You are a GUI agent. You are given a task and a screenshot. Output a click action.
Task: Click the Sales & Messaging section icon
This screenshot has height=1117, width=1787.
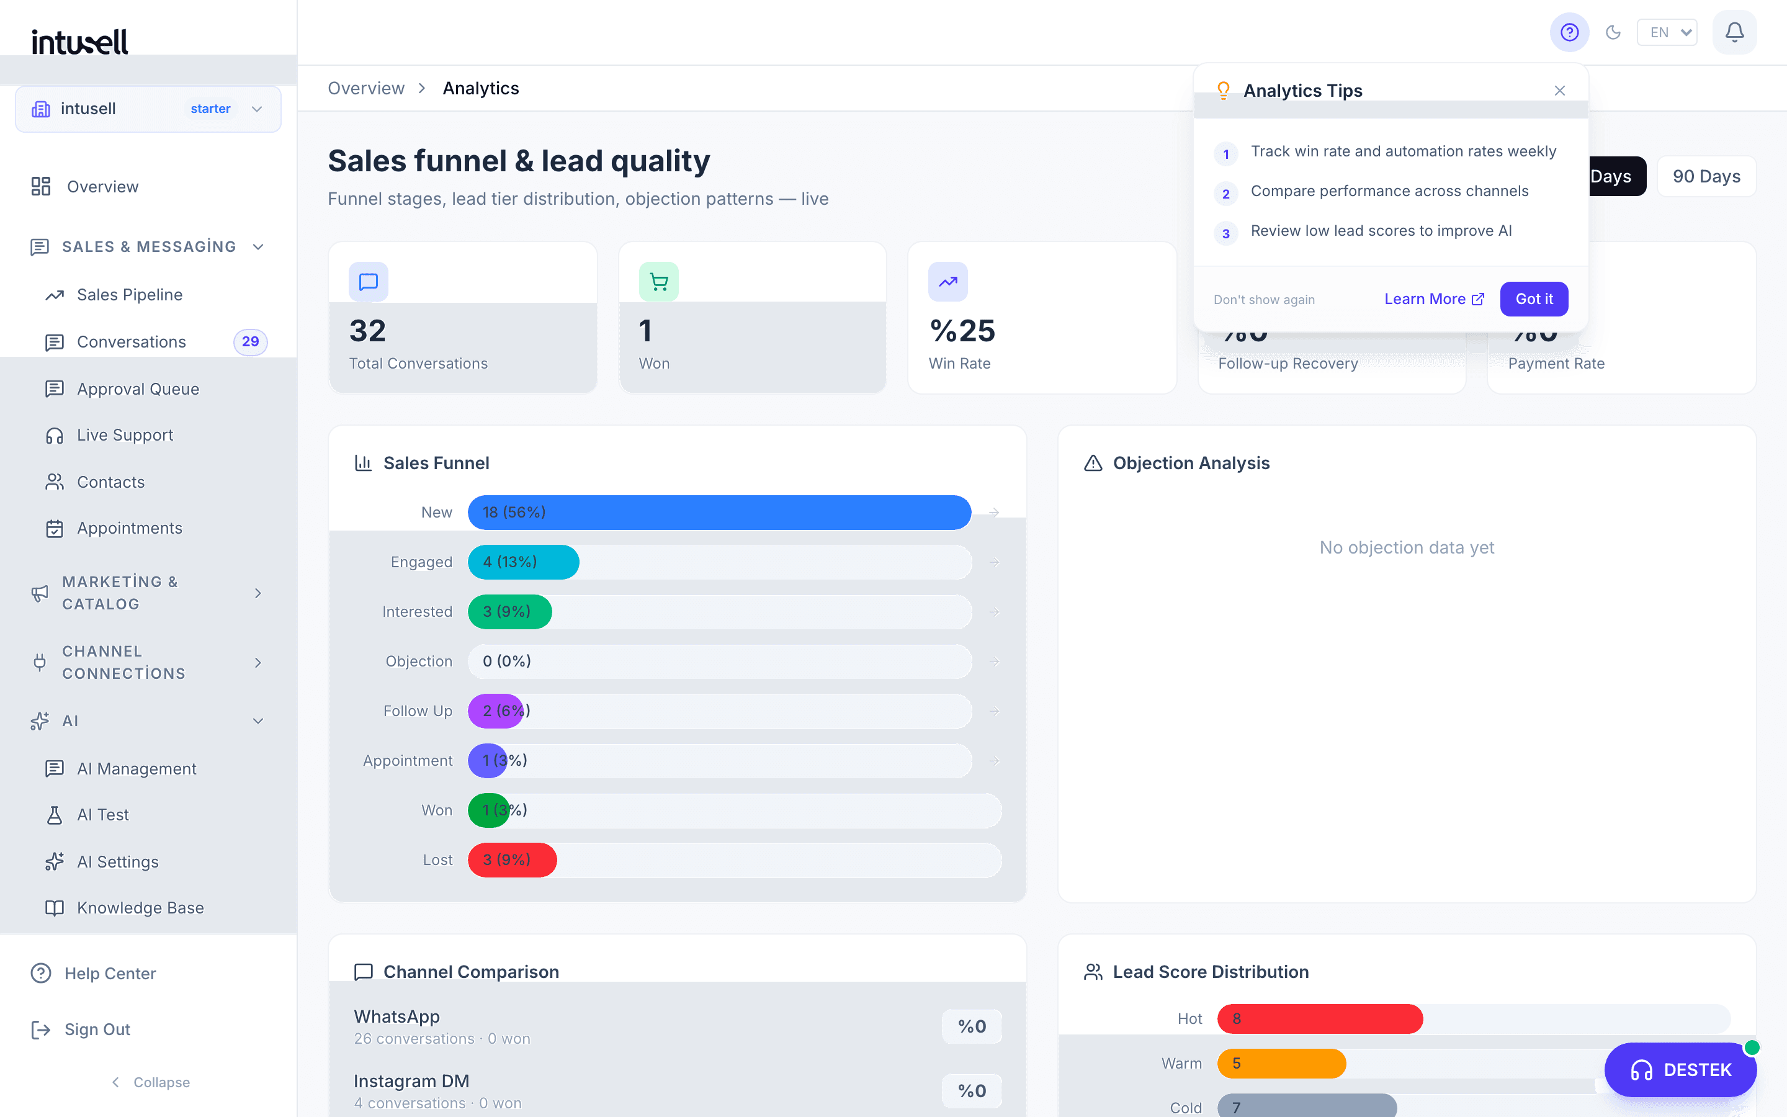click(x=40, y=247)
